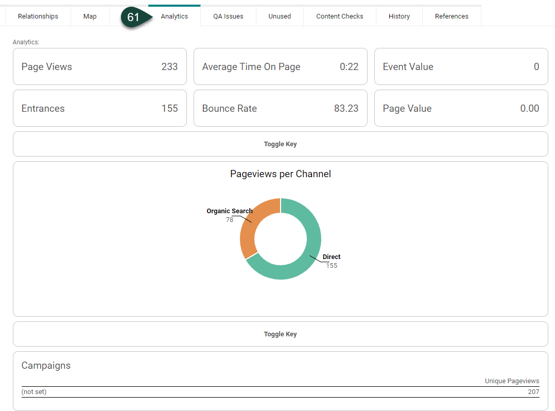Image resolution: width=555 pixels, height=411 pixels.
Task: Click the Event Value metric card
Action: click(x=461, y=66)
